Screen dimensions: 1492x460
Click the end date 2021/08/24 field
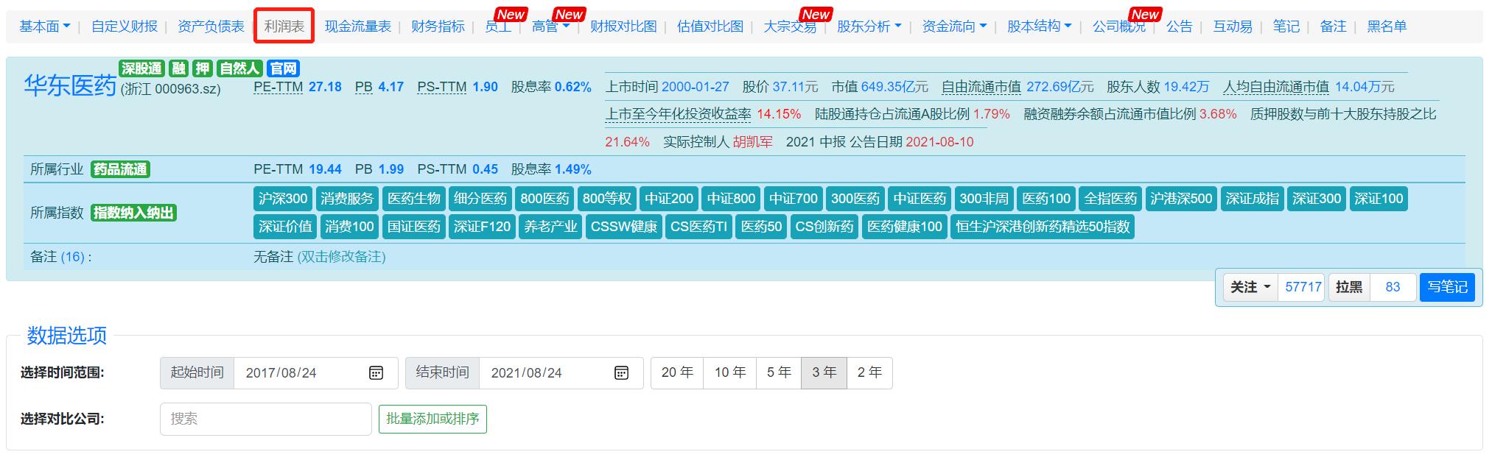pos(561,373)
